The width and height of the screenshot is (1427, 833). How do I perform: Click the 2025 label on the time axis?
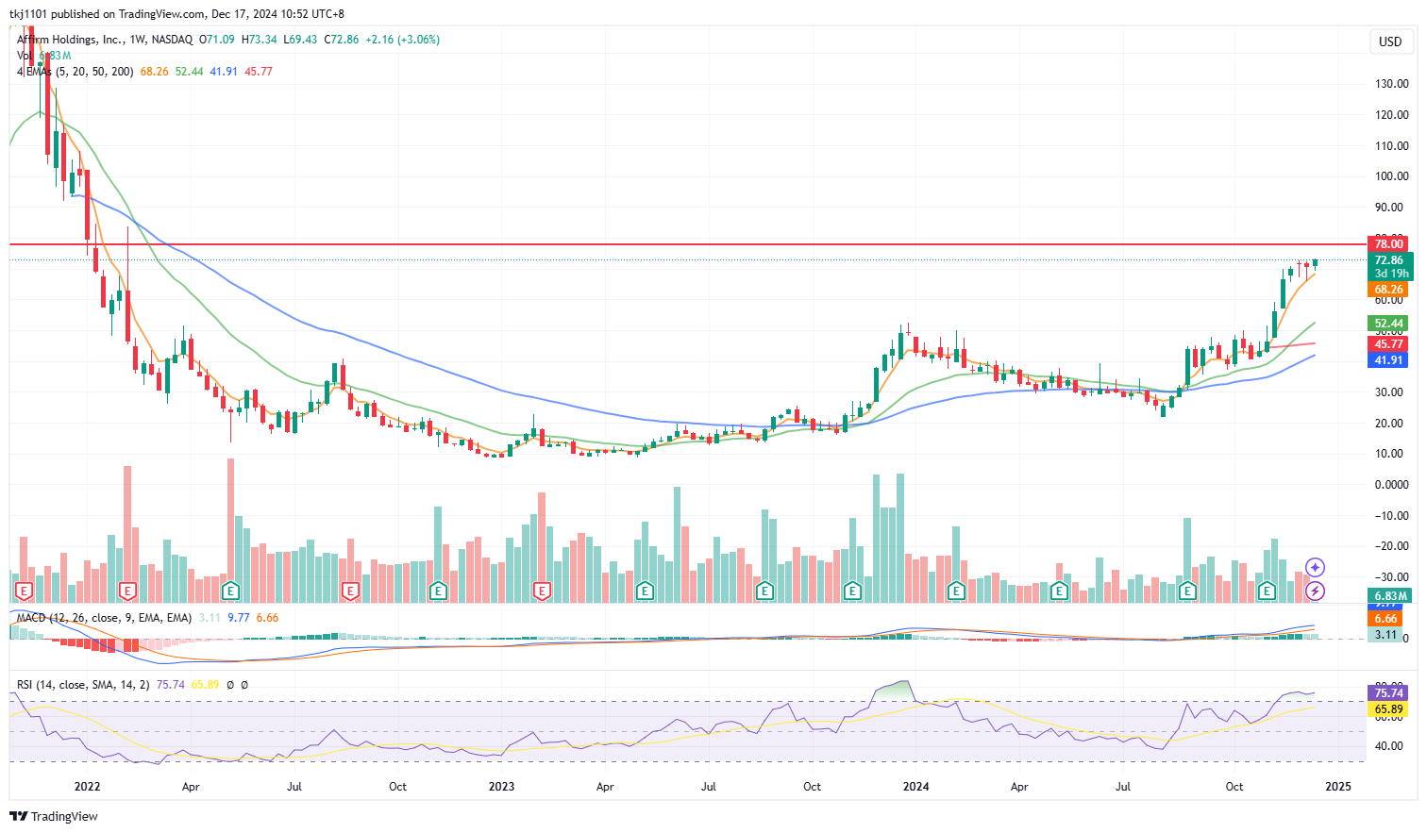click(x=1338, y=787)
